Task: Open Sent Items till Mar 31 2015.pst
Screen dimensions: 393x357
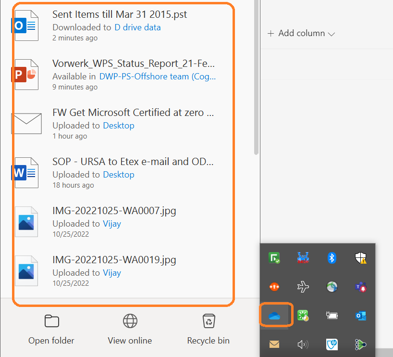Action: click(120, 14)
